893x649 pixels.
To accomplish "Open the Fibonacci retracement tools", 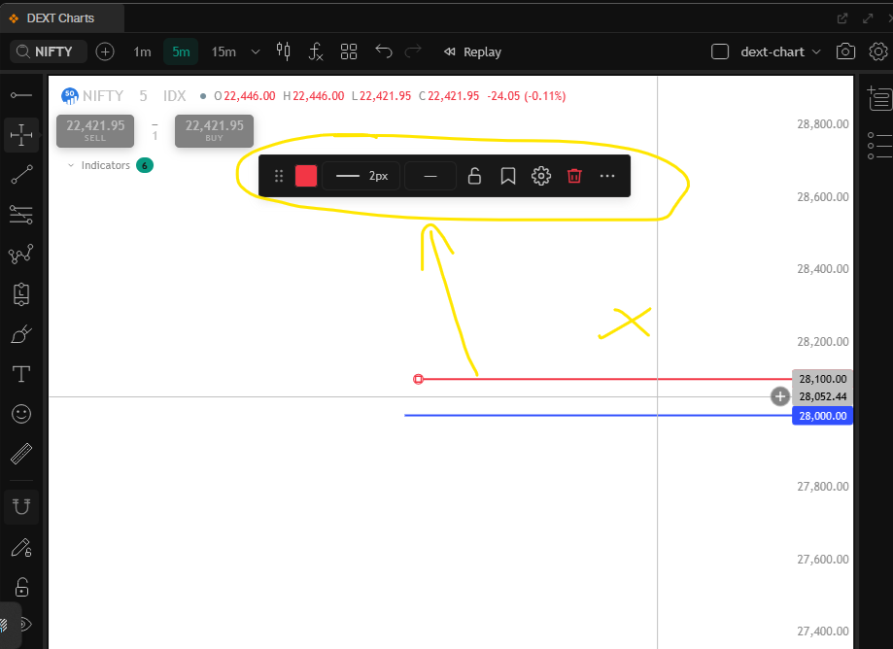I will click(x=21, y=215).
